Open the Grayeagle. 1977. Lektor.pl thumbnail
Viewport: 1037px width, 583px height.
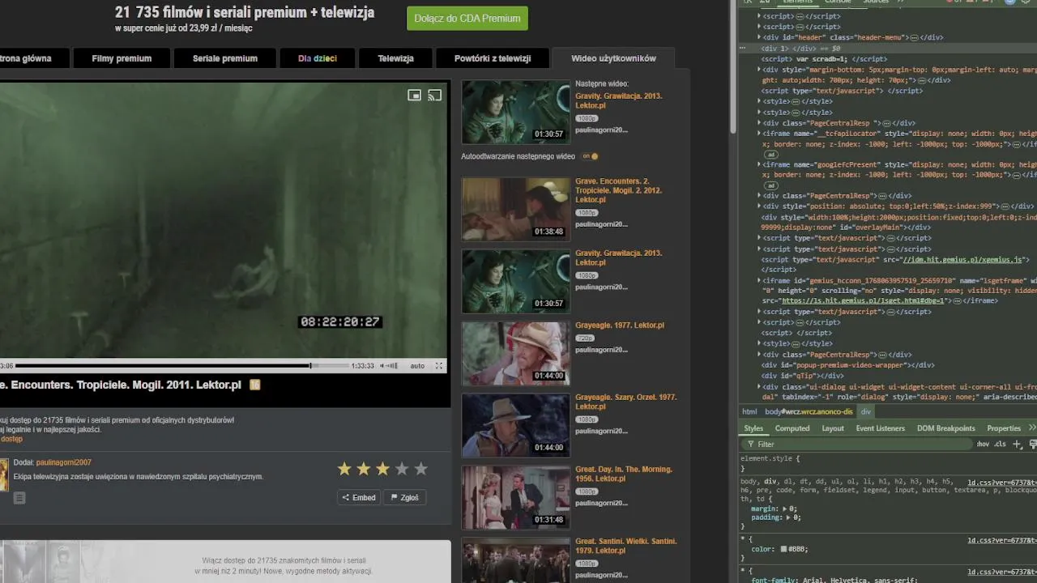[x=516, y=353]
